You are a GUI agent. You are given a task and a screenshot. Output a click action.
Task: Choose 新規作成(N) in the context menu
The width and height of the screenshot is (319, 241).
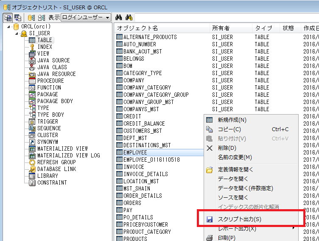point(232,120)
